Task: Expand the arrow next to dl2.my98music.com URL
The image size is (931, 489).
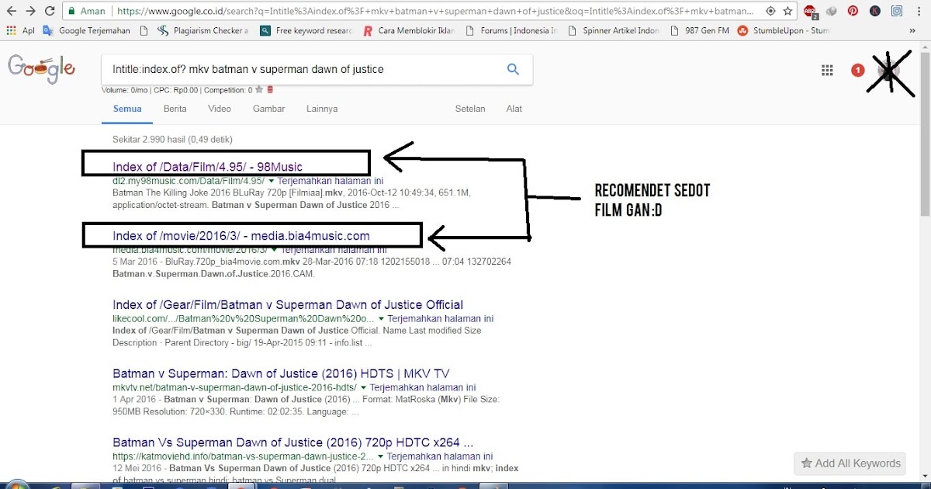Action: (x=271, y=180)
